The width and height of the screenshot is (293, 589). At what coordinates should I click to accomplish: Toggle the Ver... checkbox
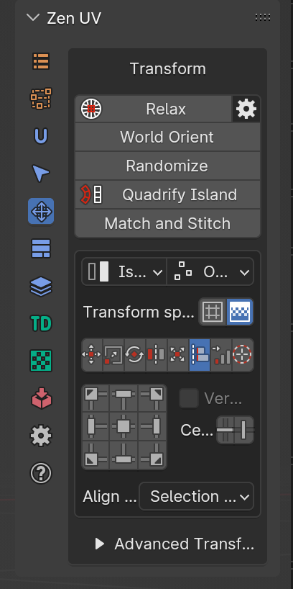click(189, 398)
